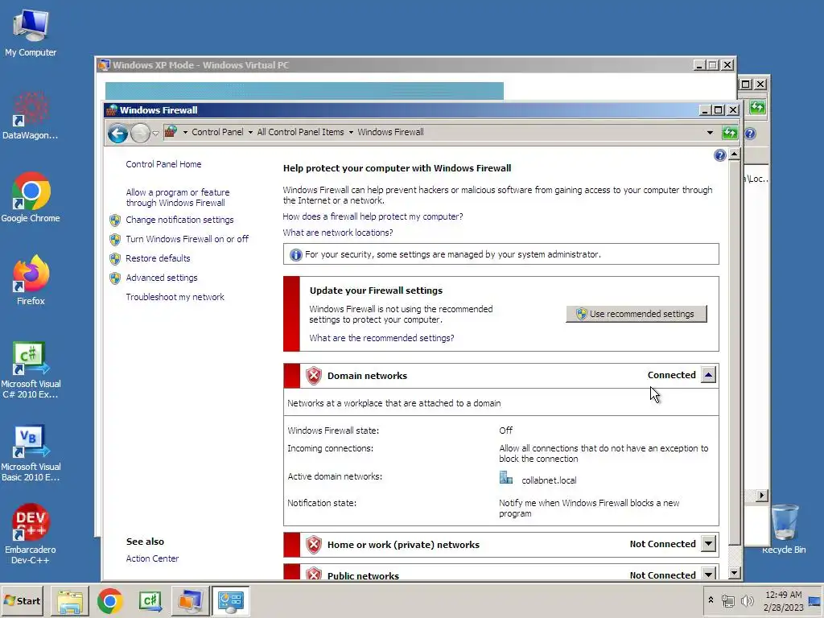Open the Start menu
824x618 pixels.
pos(23,600)
